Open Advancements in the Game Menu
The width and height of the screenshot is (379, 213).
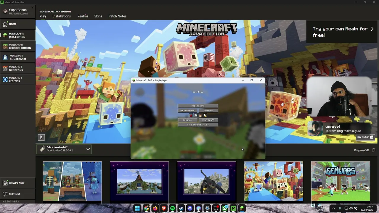(x=187, y=111)
